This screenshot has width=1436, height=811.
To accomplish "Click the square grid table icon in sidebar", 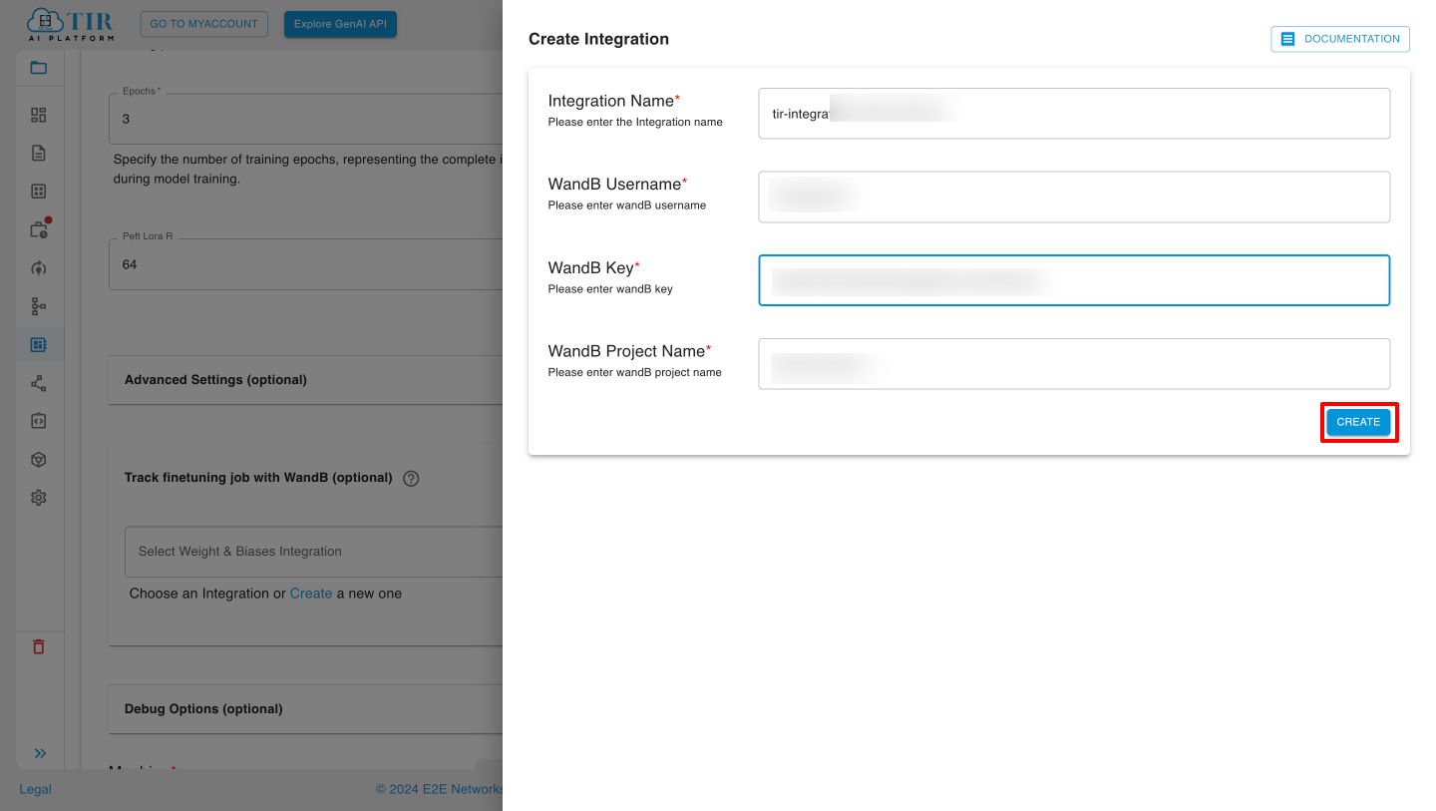I will 39,192.
